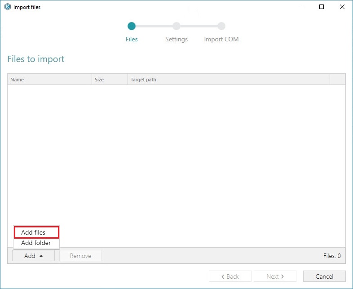
Task: Click the Next button
Action: 275,276
